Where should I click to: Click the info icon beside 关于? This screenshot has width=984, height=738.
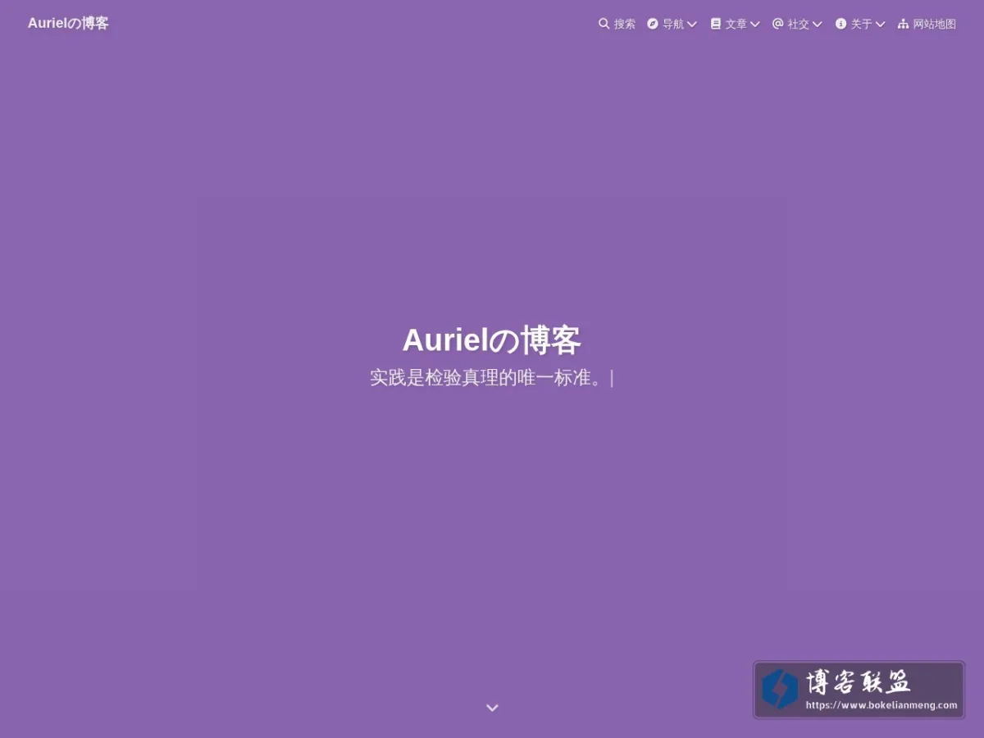(x=840, y=24)
